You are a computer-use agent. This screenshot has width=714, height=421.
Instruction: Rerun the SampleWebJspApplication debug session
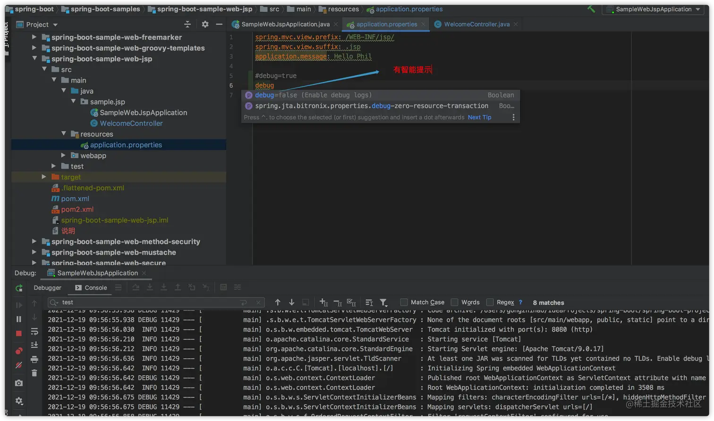(19, 289)
